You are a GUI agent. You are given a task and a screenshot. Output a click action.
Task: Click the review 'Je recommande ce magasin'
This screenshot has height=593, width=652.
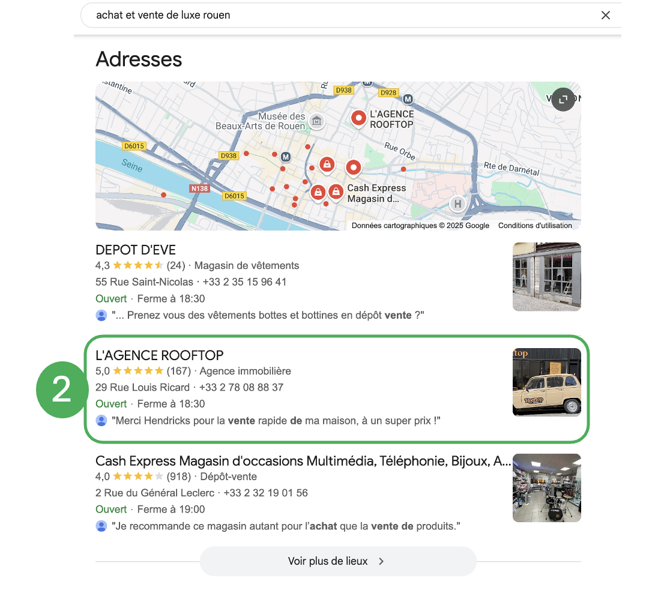[x=286, y=526]
